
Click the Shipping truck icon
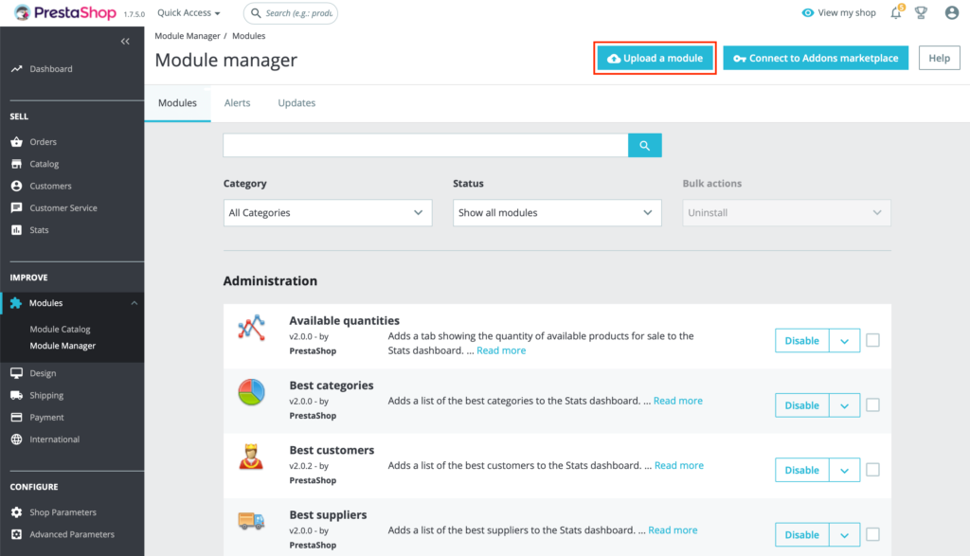coord(17,395)
